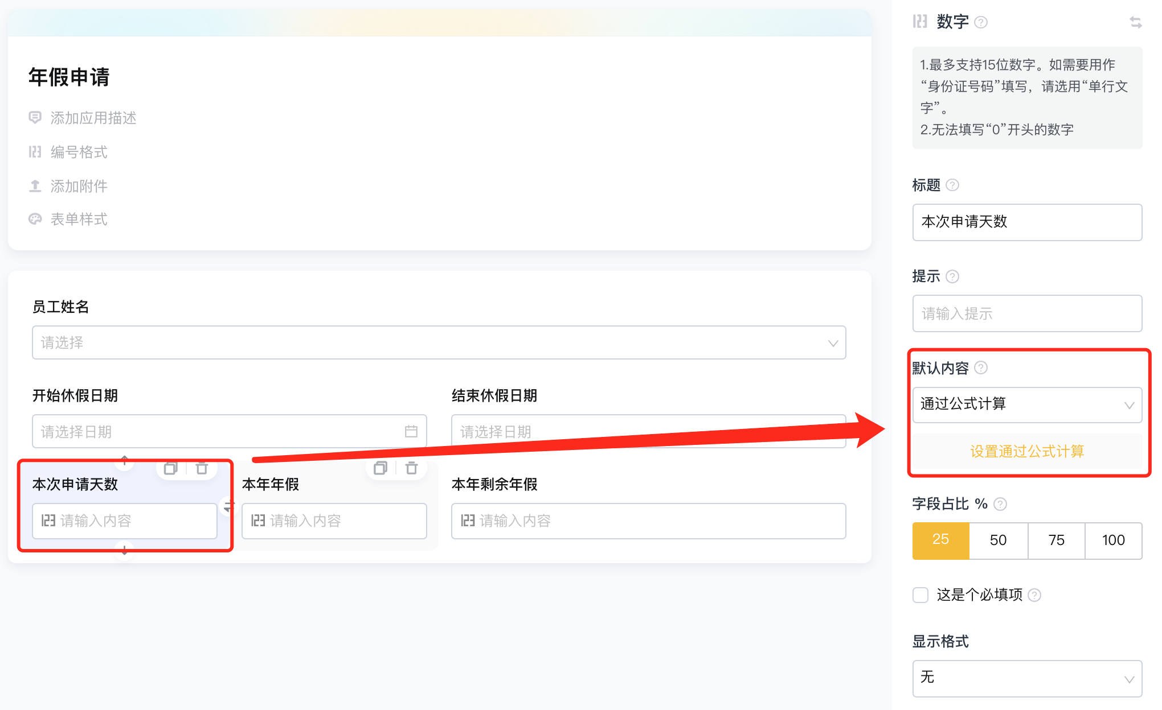The height and width of the screenshot is (710, 1162).
Task: Click help icon beside 标题 label
Action: tap(952, 185)
